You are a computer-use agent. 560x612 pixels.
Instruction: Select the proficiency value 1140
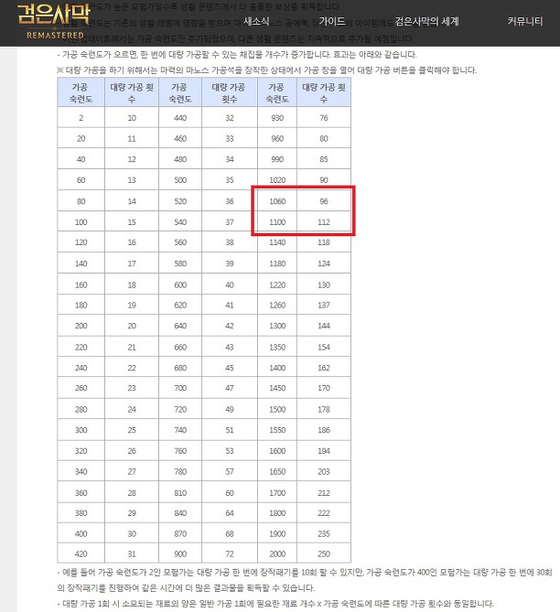pyautogui.click(x=277, y=242)
